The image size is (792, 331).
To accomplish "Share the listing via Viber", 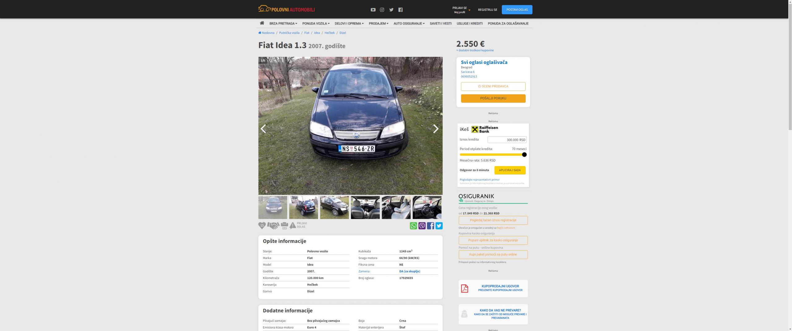I will (422, 226).
